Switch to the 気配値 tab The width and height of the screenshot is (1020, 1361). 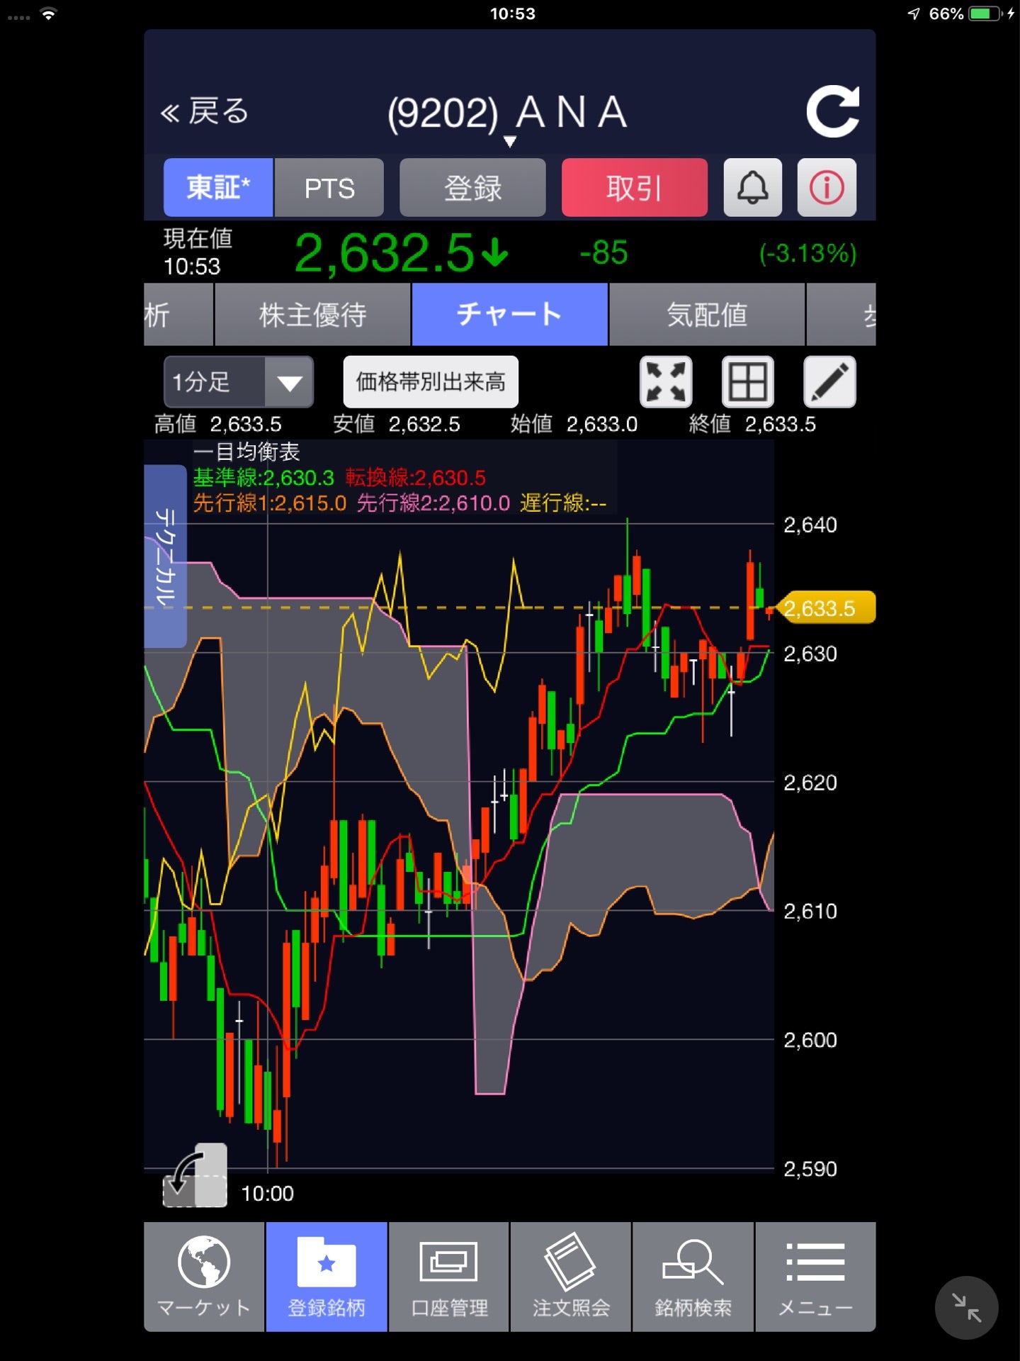point(706,315)
